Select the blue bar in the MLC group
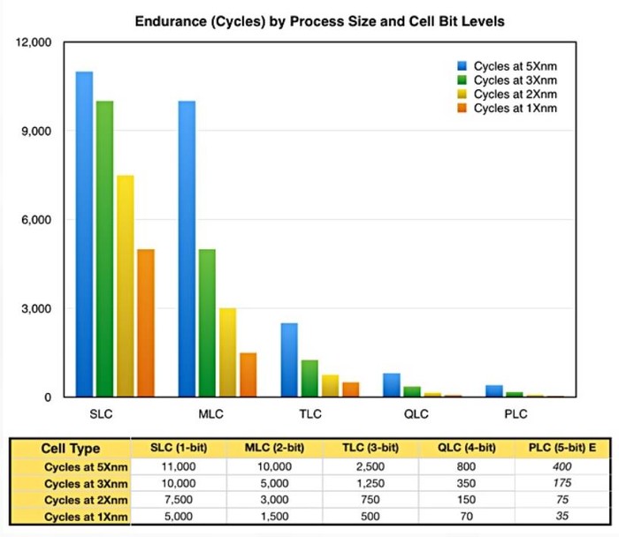 pos(187,249)
